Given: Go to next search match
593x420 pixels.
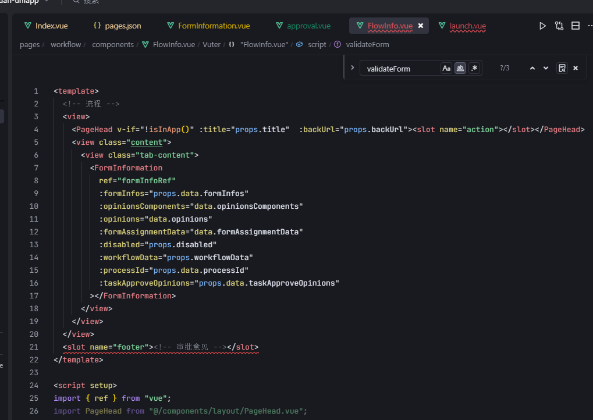Looking at the screenshot, I should pyautogui.click(x=546, y=68).
